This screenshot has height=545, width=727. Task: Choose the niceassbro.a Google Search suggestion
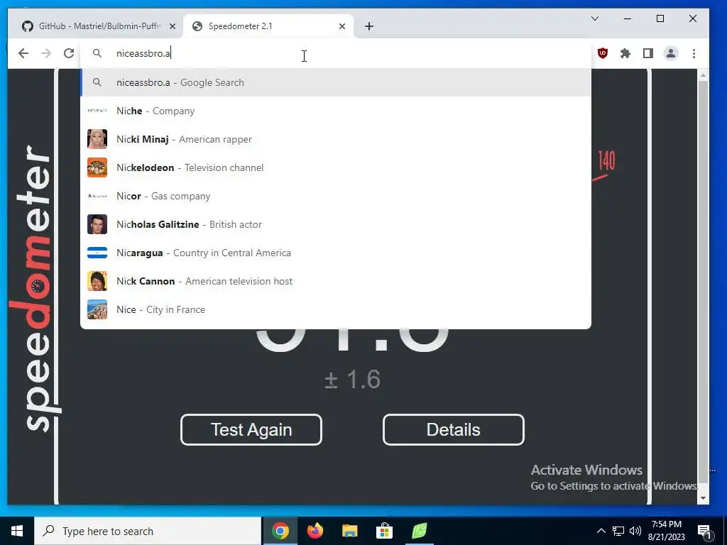pyautogui.click(x=336, y=82)
